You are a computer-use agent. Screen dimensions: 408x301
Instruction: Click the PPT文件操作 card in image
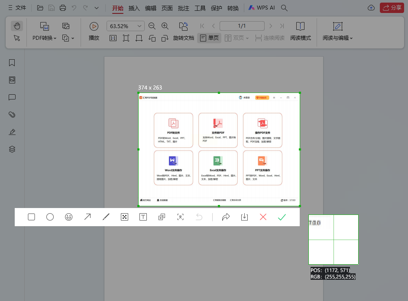click(x=262, y=168)
